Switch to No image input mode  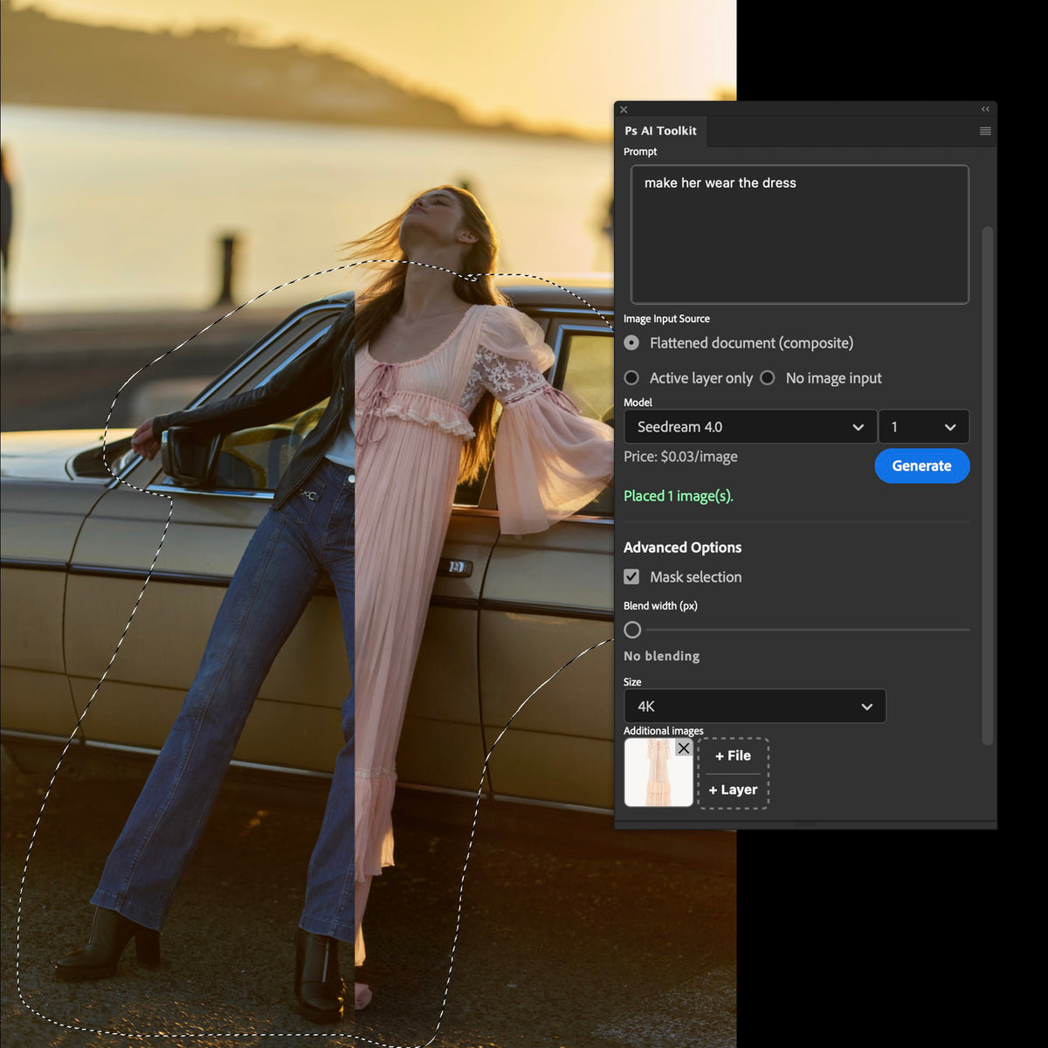click(x=768, y=377)
